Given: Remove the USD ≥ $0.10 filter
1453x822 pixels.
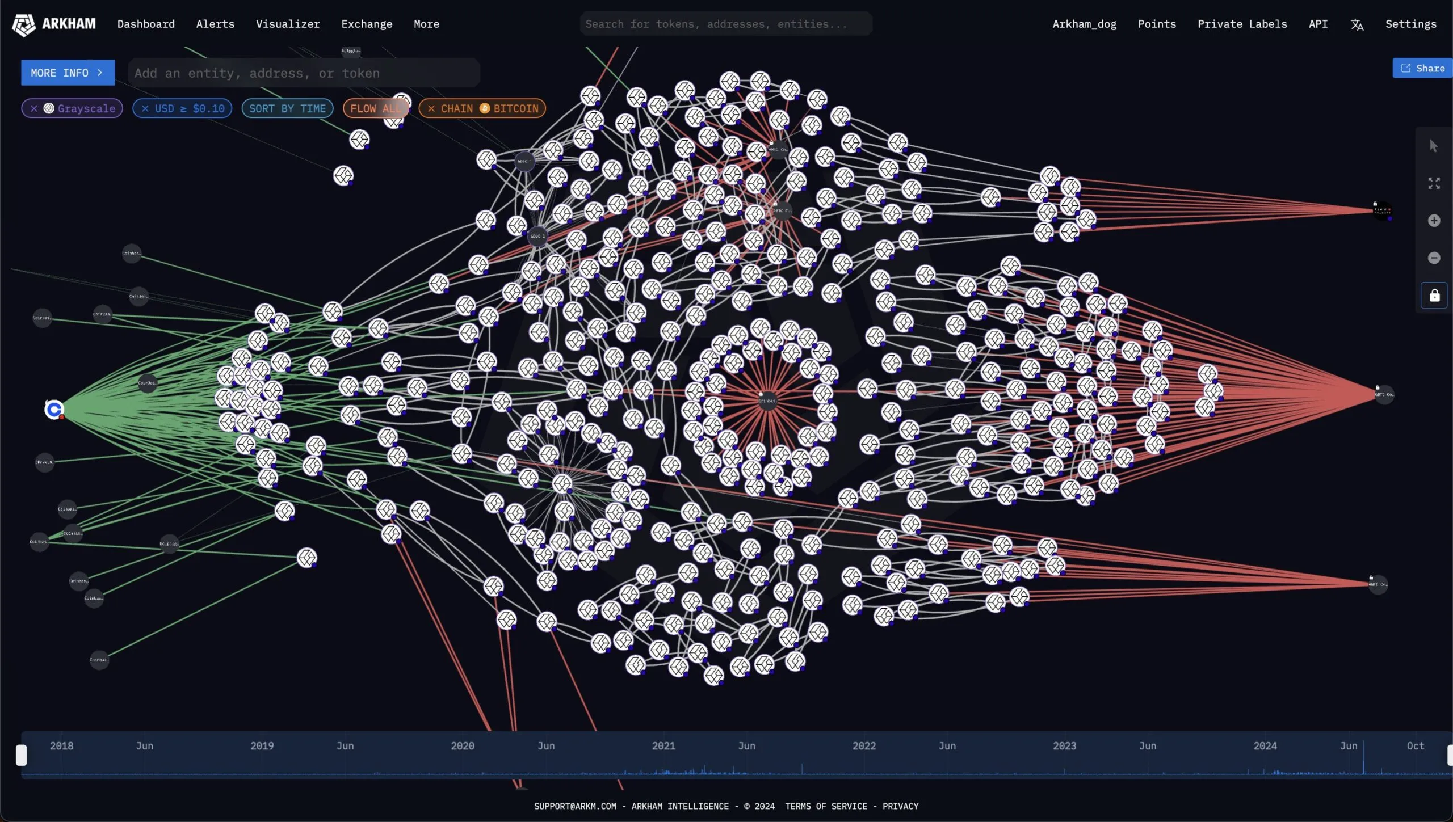Looking at the screenshot, I should tap(145, 108).
